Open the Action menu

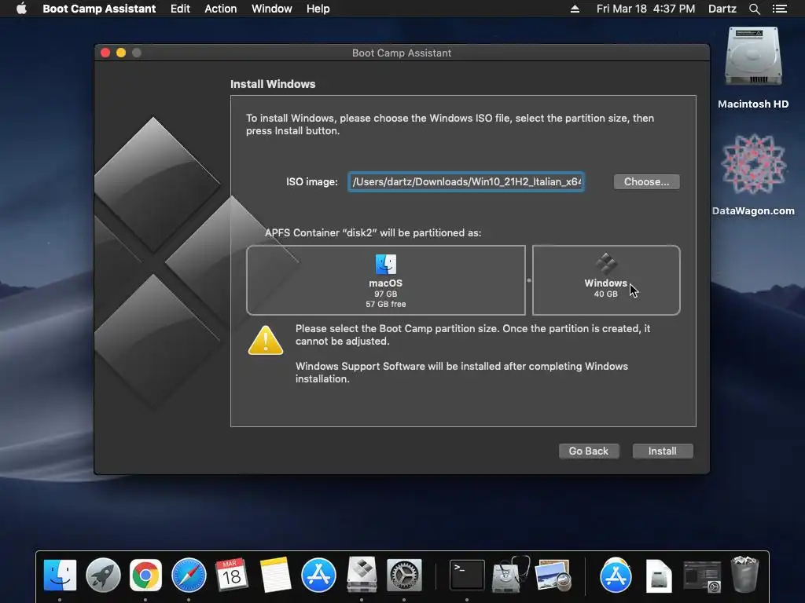pos(221,9)
